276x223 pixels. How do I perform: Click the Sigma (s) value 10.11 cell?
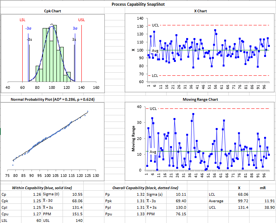[177, 194]
